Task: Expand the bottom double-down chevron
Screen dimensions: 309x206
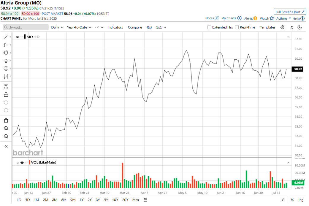Action: pyautogui.click(x=283, y=200)
